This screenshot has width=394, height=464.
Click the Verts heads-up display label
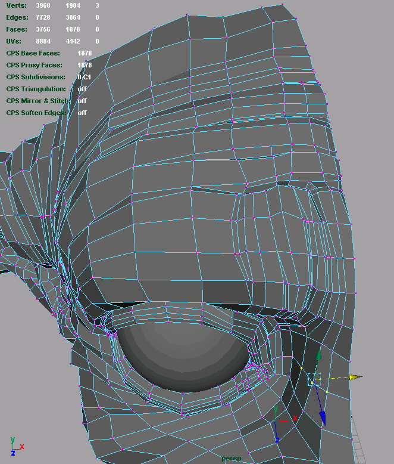click(x=16, y=5)
